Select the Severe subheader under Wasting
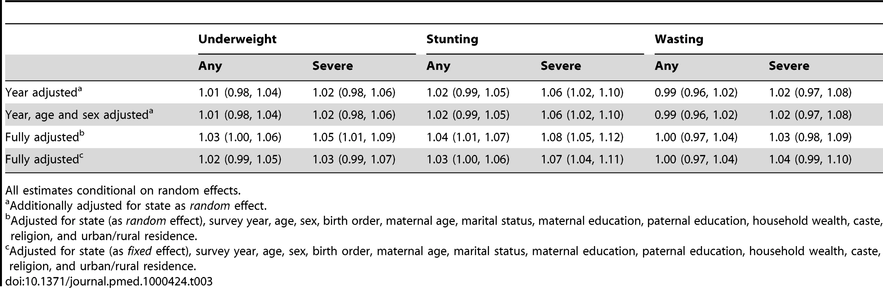The height and width of the screenshot is (288, 883). click(789, 66)
